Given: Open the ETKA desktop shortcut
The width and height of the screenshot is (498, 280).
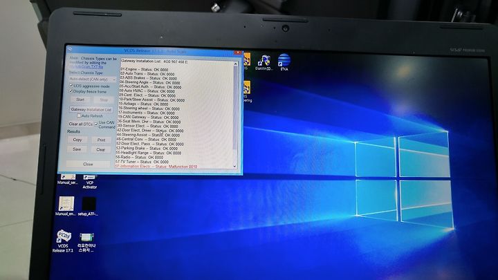Looking at the screenshot, I should 284,62.
